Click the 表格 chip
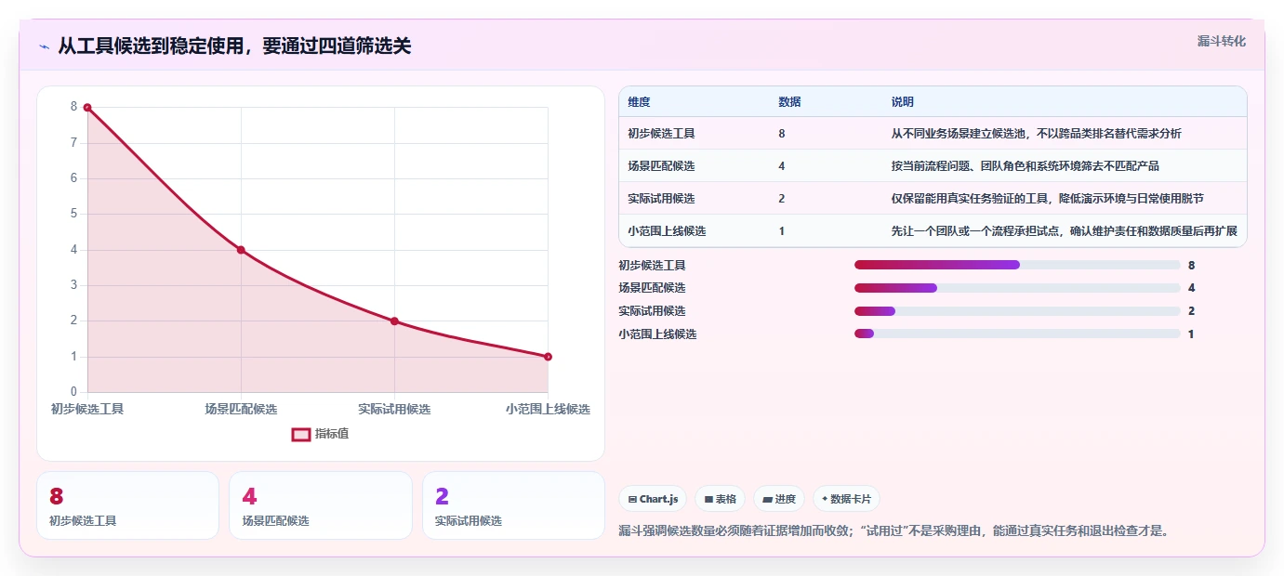Viewport: 1284px width, 576px height. (x=720, y=499)
